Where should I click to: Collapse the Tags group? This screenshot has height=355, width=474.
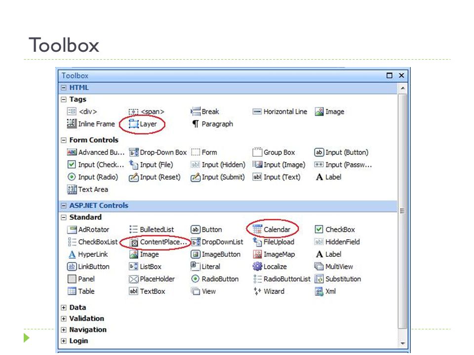pyautogui.click(x=64, y=100)
